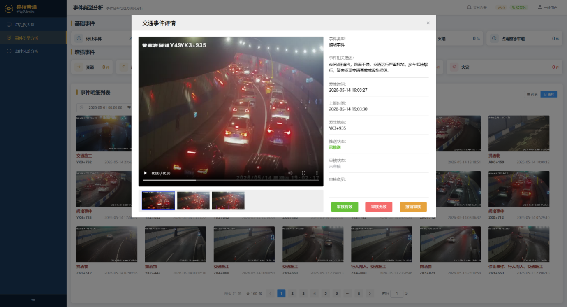Screen dimensions: 567x307
Task: Click the 停止事件 card icon
Action: [79, 39]
